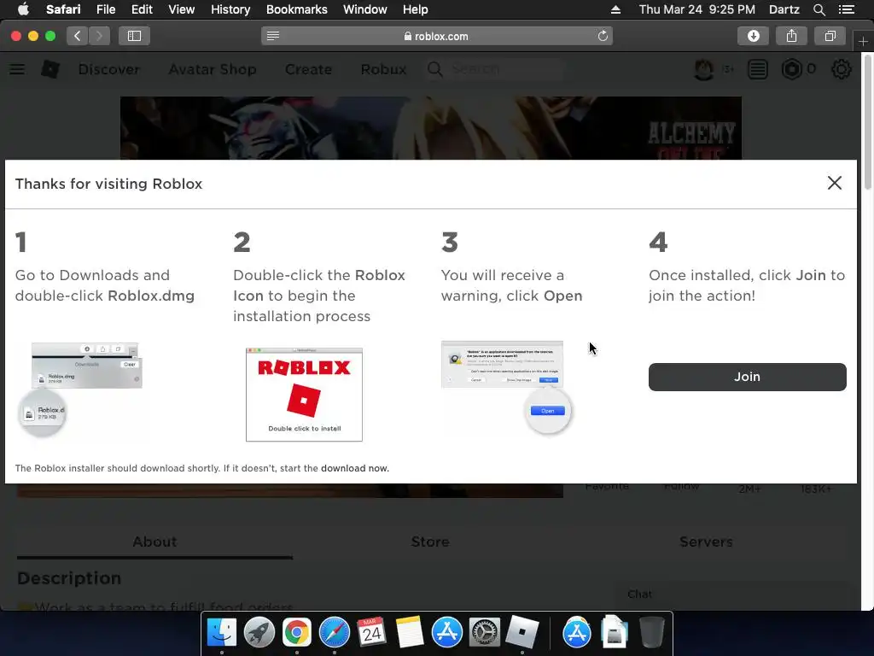874x656 pixels.
Task: Click the Open warning illustration
Action: pyautogui.click(x=506, y=387)
